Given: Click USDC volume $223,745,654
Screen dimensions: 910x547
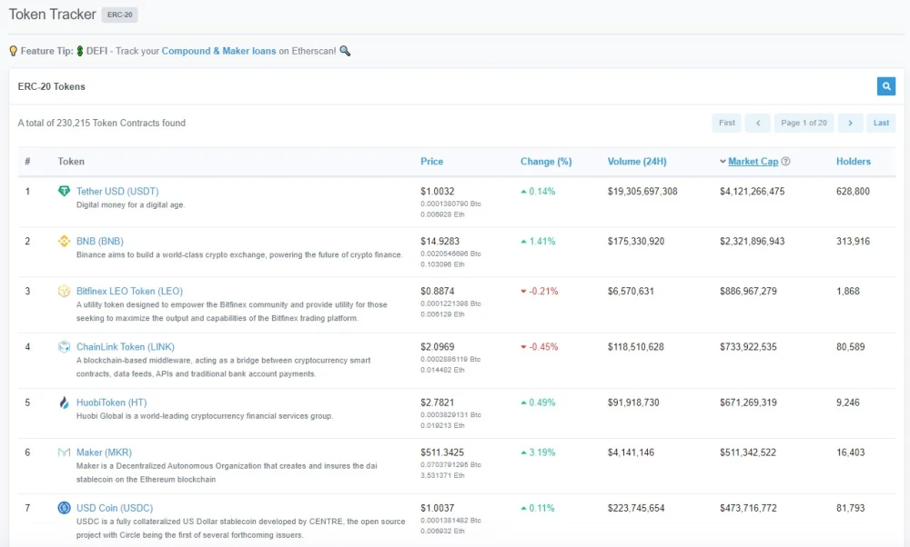Looking at the screenshot, I should click(636, 508).
